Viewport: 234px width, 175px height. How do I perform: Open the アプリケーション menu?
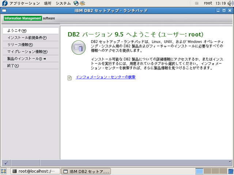tap(24, 3)
